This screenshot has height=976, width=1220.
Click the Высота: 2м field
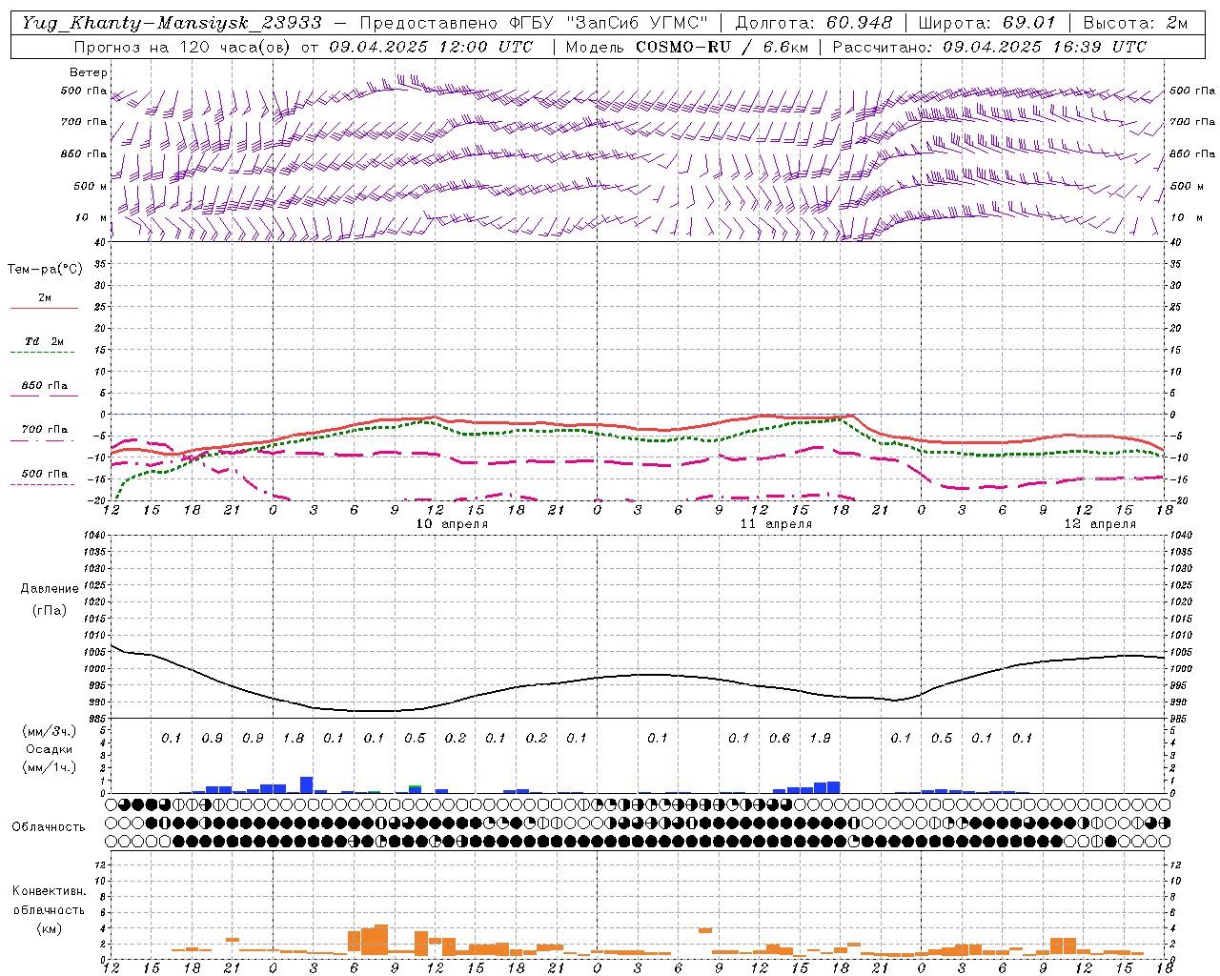[x=1135, y=23]
